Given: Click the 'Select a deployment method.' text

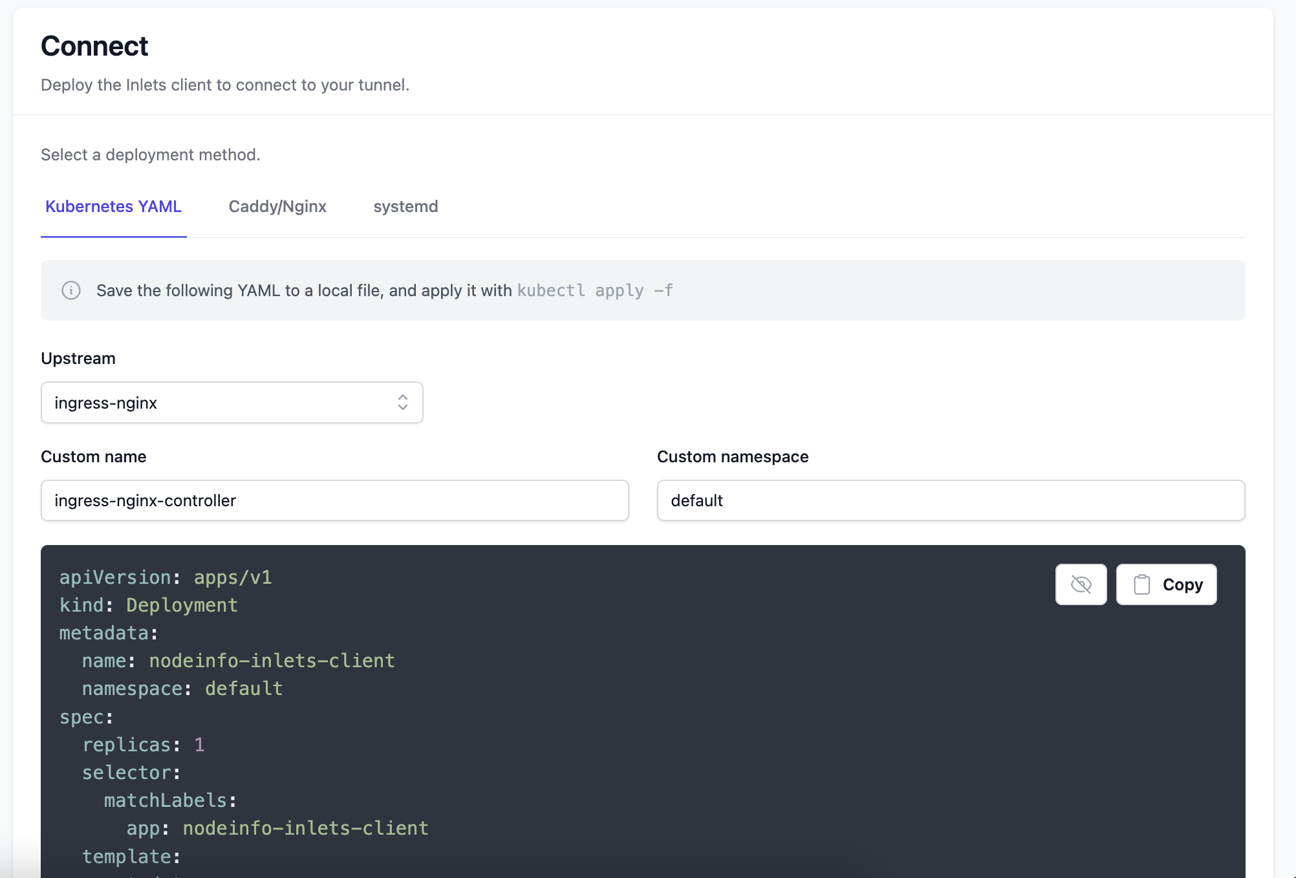Looking at the screenshot, I should coord(151,155).
